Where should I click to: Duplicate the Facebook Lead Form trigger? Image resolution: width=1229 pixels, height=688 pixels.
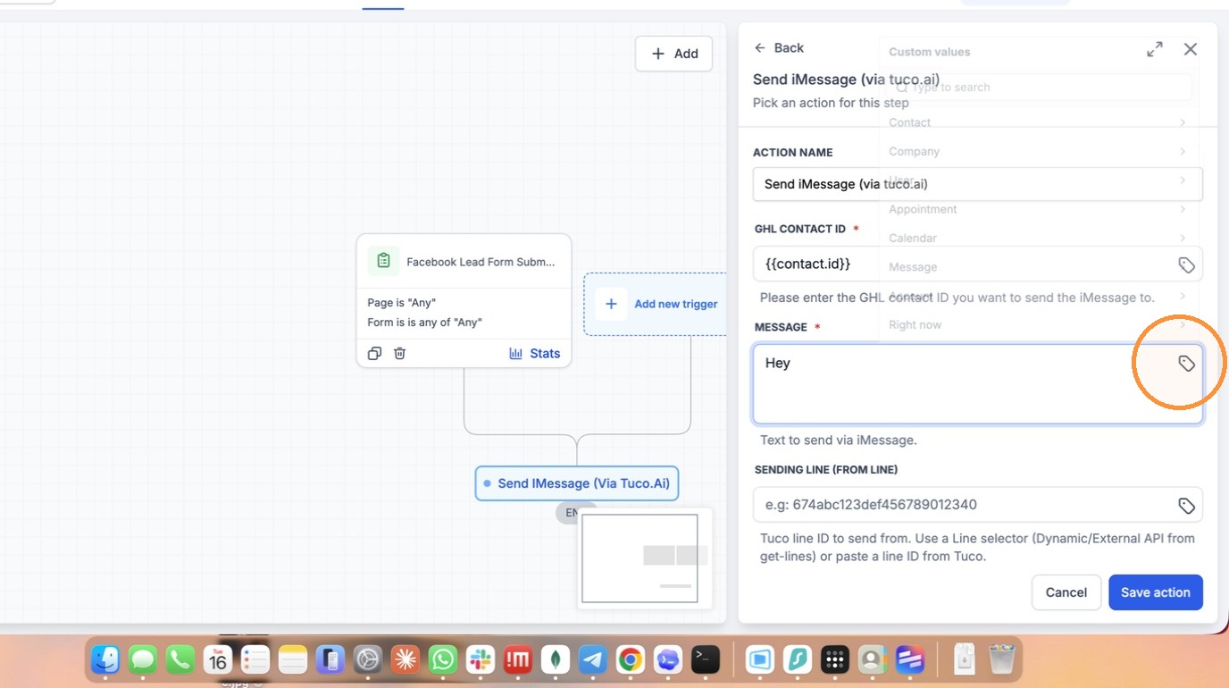[374, 353]
